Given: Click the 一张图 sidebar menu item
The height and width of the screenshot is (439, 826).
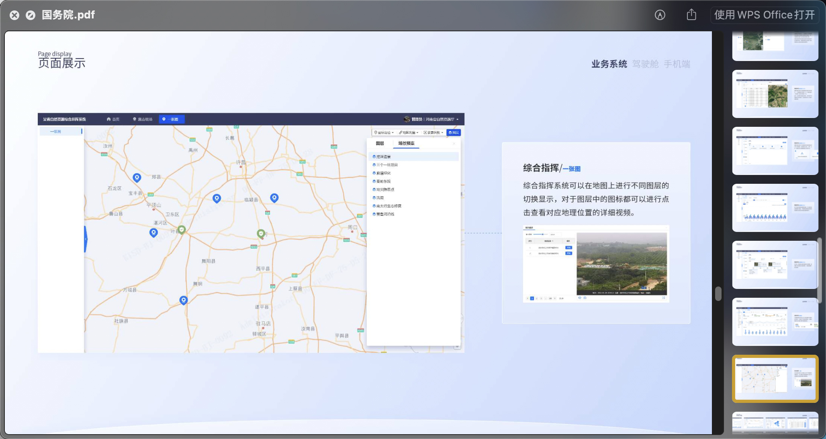Looking at the screenshot, I should (60, 131).
